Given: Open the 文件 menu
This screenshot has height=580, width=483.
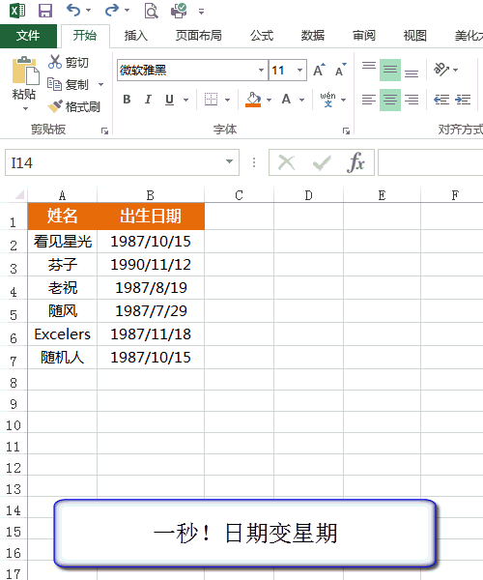Looking at the screenshot, I should pyautogui.click(x=28, y=36).
